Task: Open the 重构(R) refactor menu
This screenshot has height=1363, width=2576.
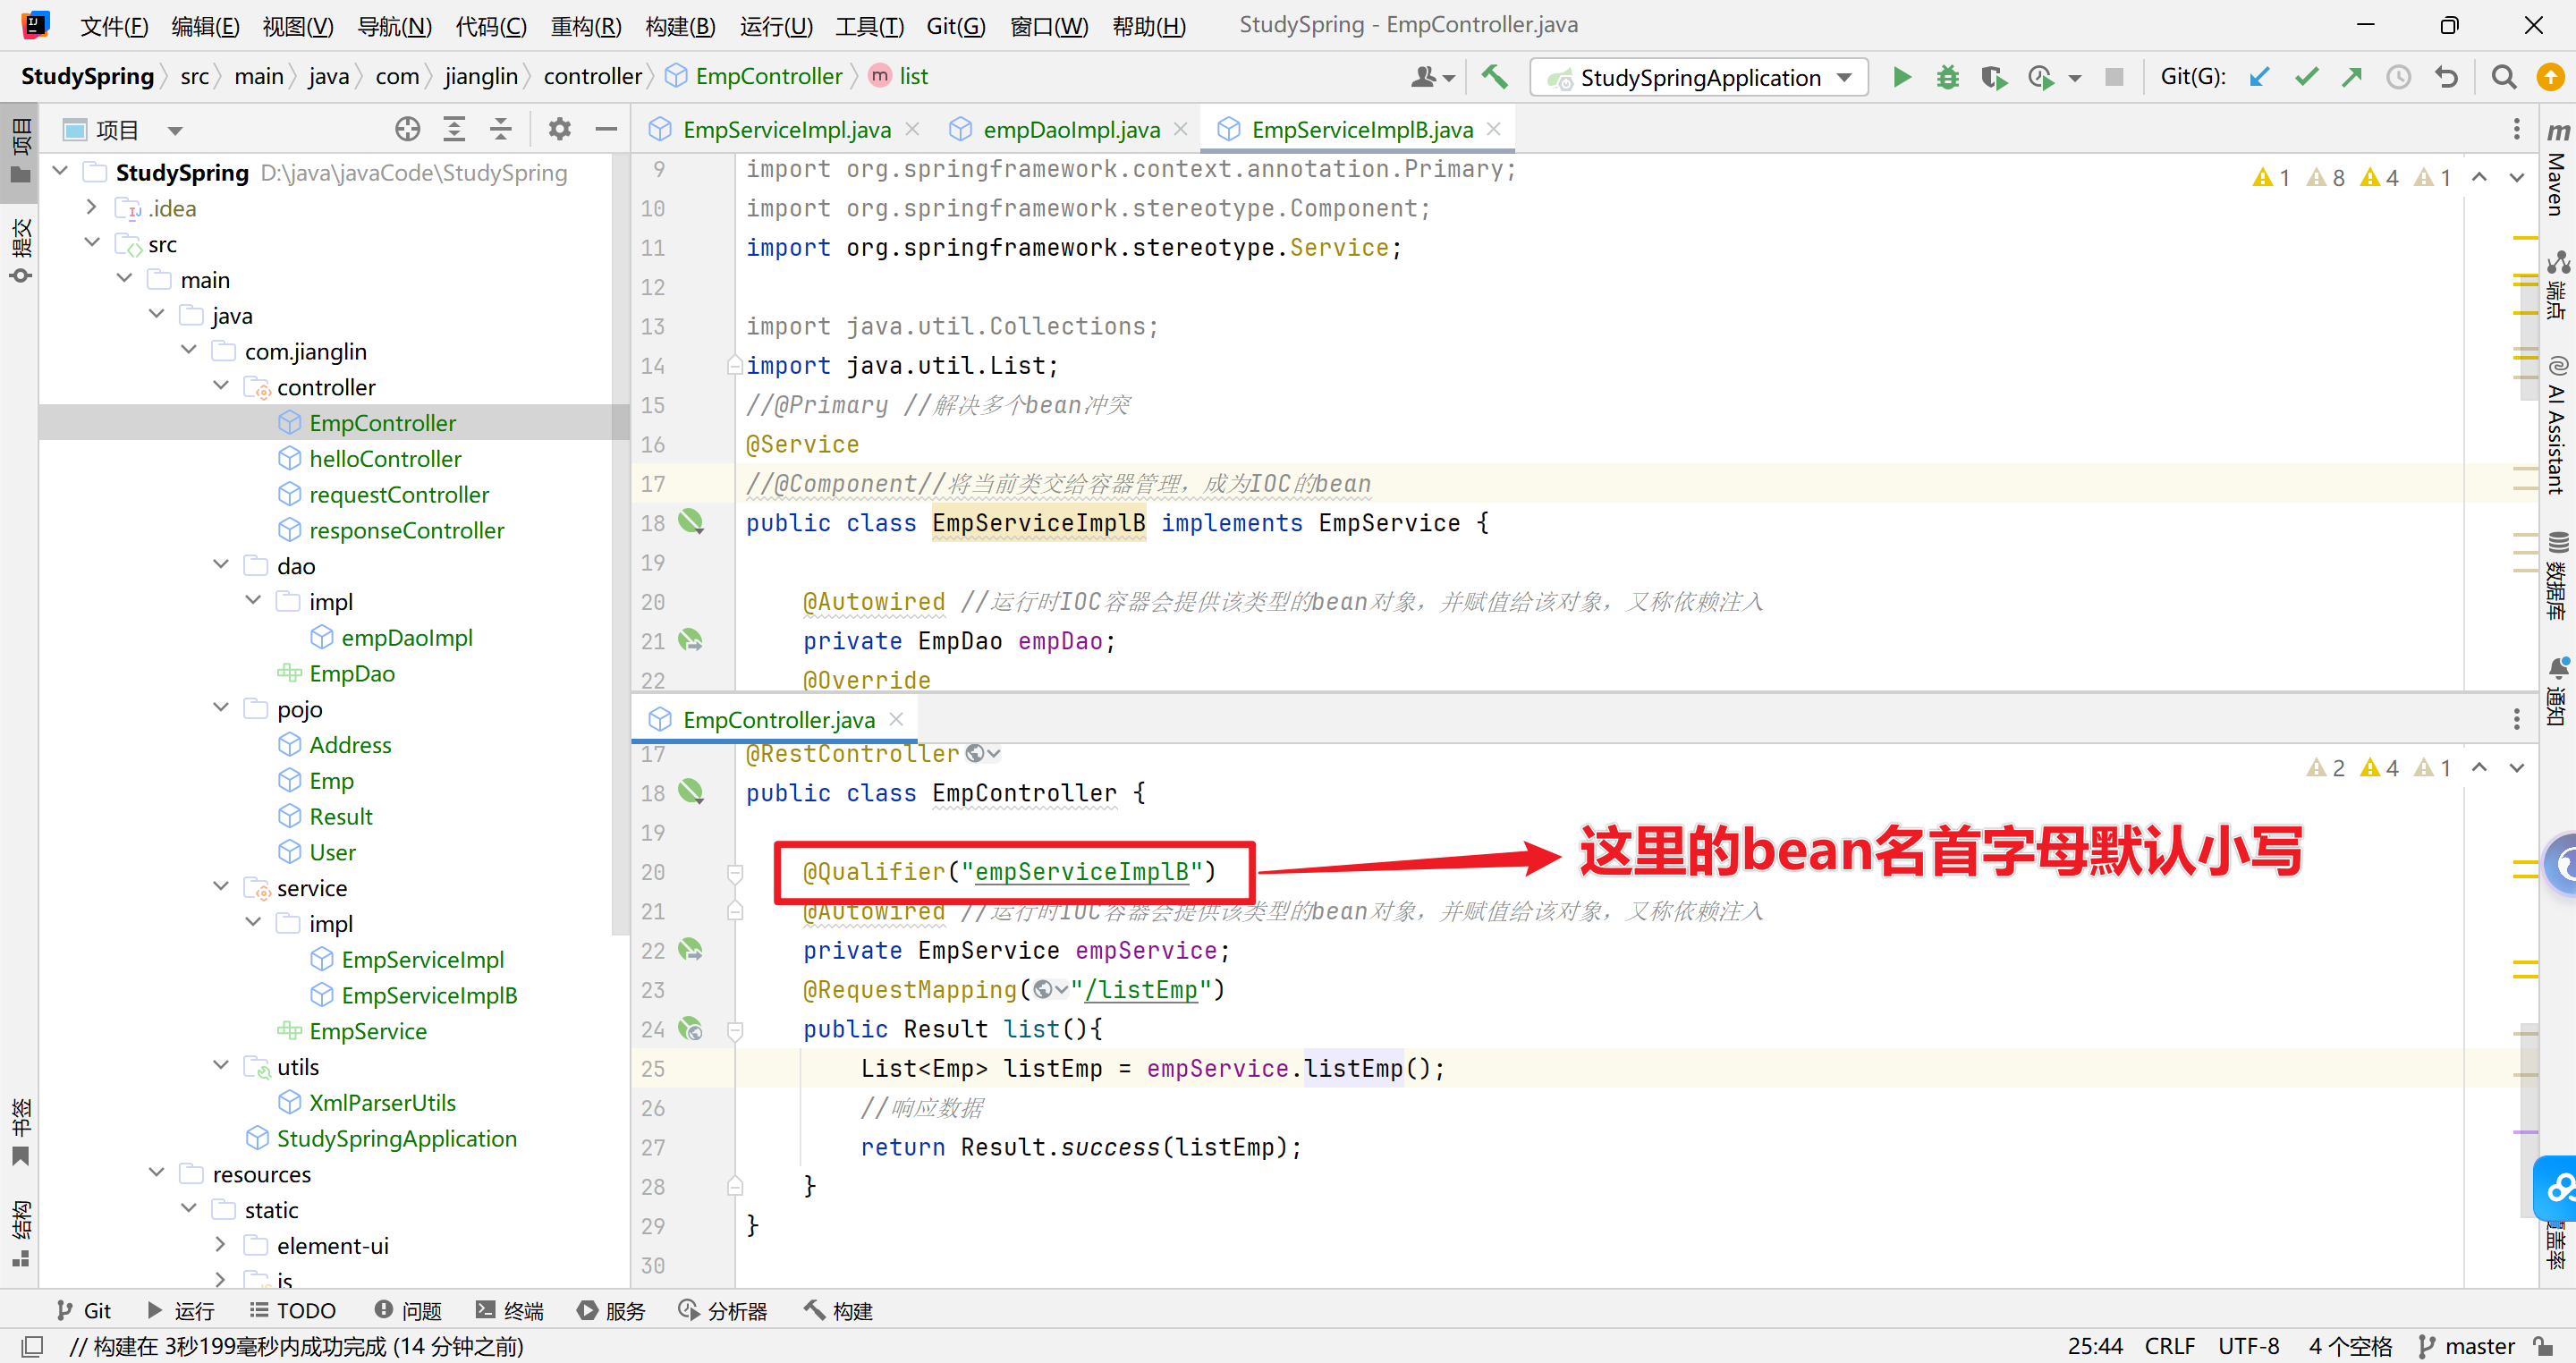Action: (x=585, y=26)
